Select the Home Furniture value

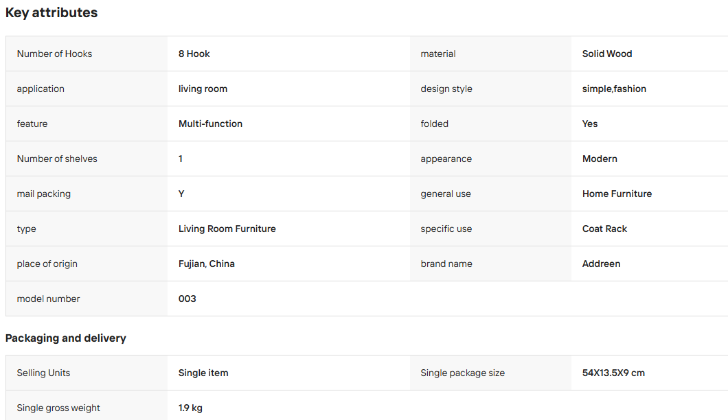tap(617, 194)
